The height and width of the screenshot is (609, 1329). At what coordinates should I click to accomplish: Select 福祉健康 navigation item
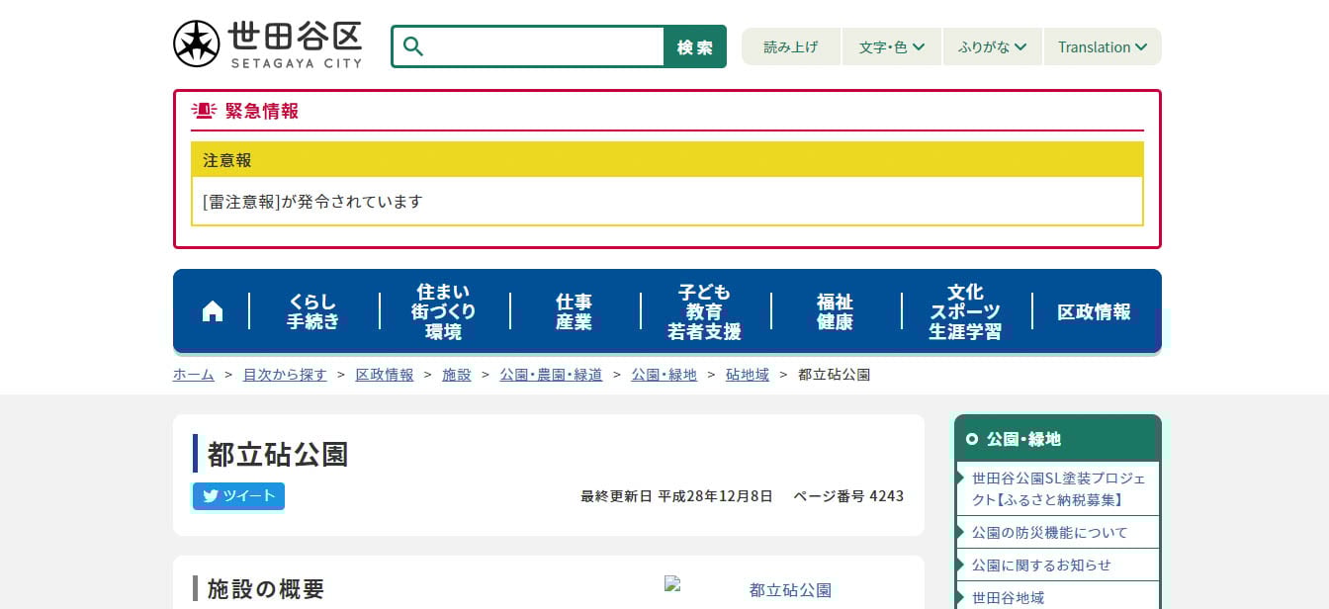[835, 311]
